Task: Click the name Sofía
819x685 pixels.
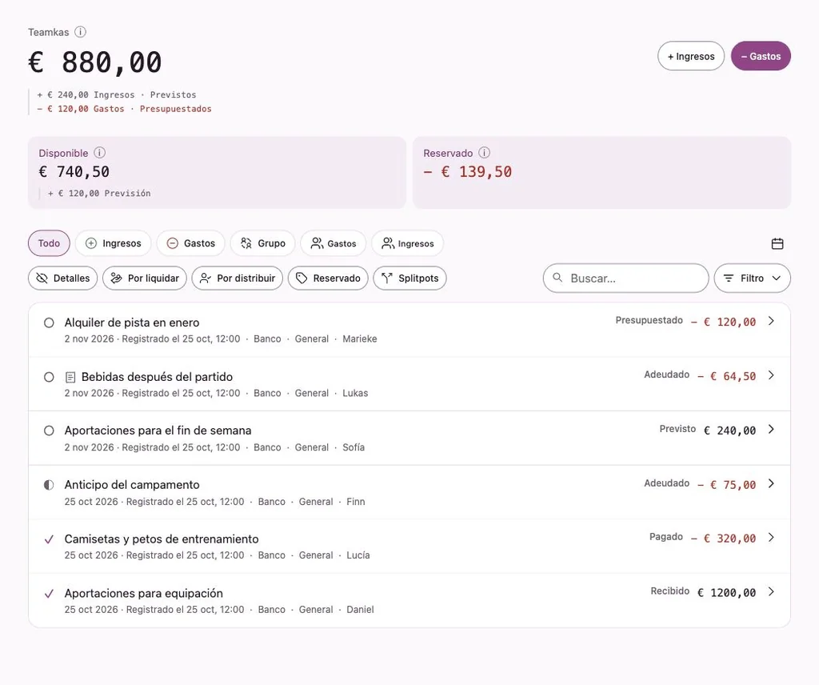Action: coord(354,447)
